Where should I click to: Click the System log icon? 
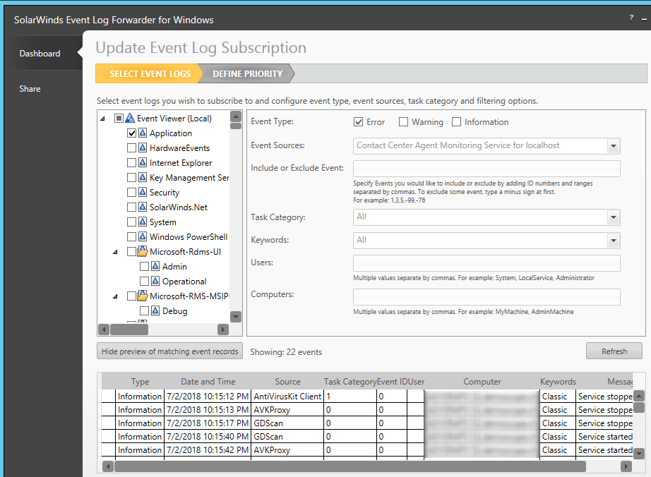coord(143,222)
